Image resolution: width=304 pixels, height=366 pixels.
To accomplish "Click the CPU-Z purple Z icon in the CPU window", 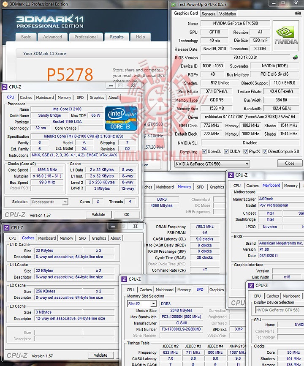I will [x=4, y=87].
